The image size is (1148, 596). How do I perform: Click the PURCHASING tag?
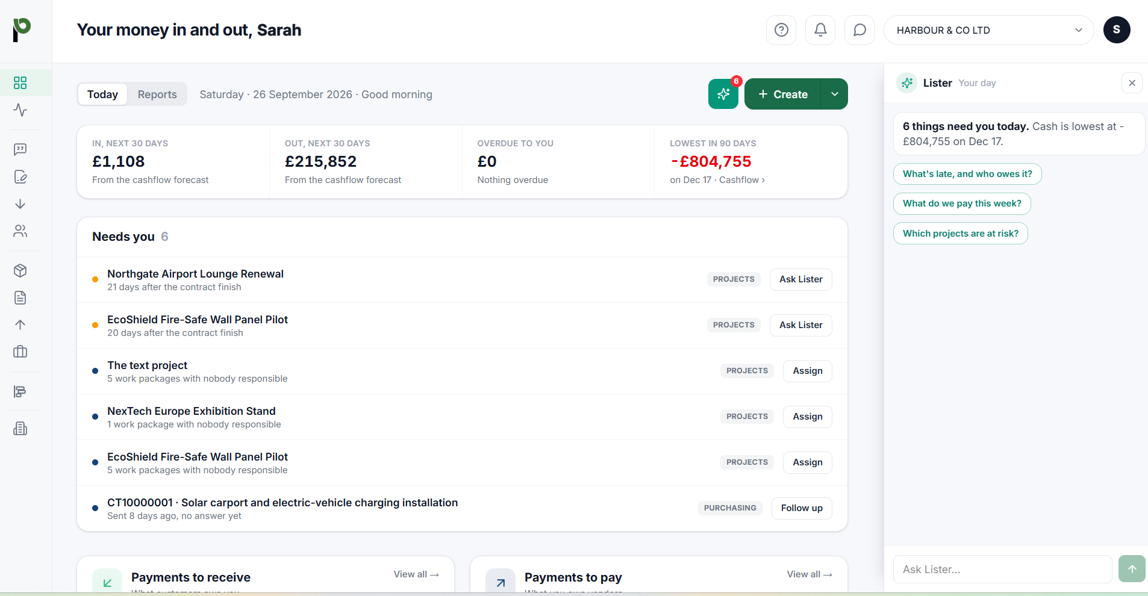pos(730,508)
